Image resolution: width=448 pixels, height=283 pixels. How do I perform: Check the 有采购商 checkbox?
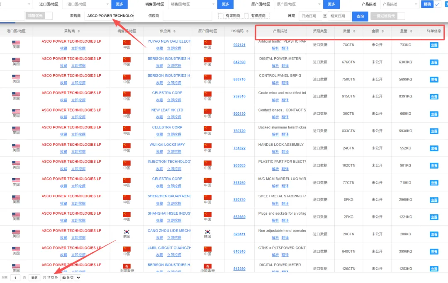point(221,16)
